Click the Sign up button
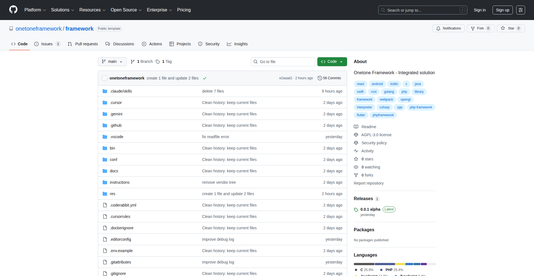The height and width of the screenshot is (276, 534). click(502, 10)
